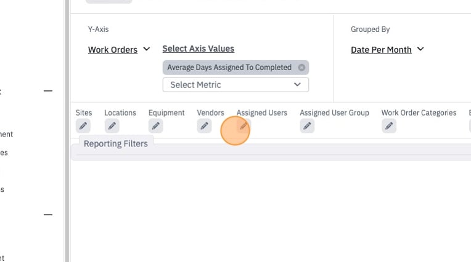This screenshot has width=471, height=262.
Task: Edit the Sites filter with pencil icon
Action: click(x=83, y=126)
